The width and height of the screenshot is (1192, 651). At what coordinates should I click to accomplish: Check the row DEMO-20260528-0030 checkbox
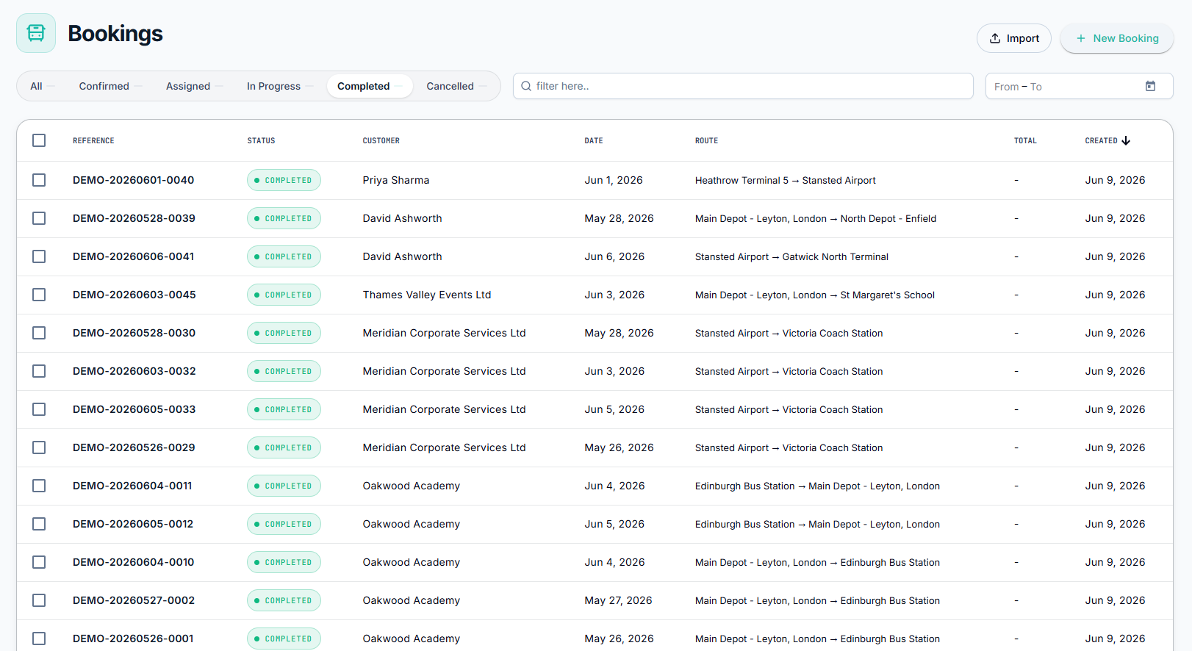[39, 333]
